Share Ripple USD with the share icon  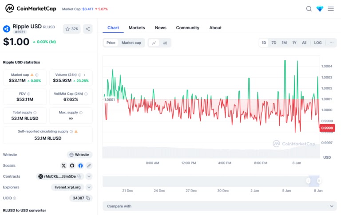pos(88,29)
